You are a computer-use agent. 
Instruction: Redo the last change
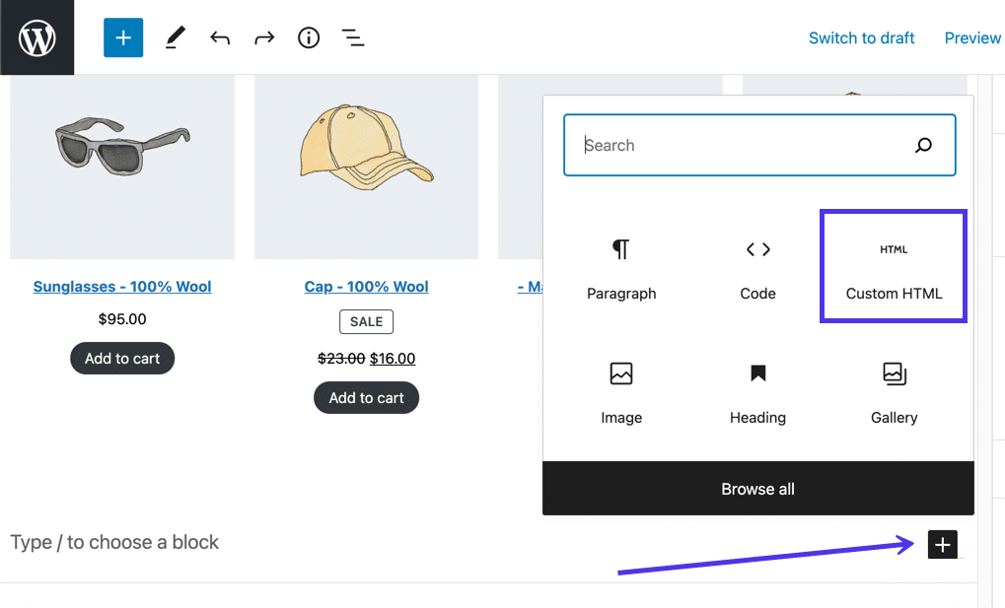coord(264,38)
